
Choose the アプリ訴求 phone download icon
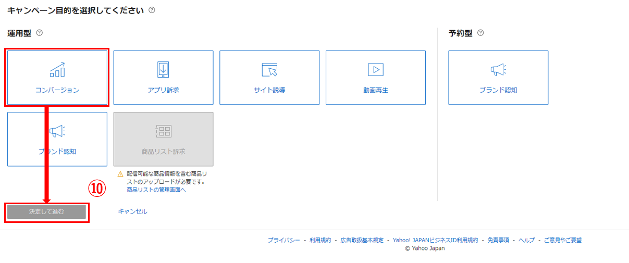pyautogui.click(x=163, y=69)
